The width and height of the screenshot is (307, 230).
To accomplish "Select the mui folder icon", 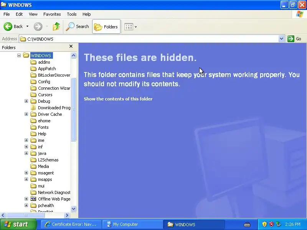I will click(33, 186).
